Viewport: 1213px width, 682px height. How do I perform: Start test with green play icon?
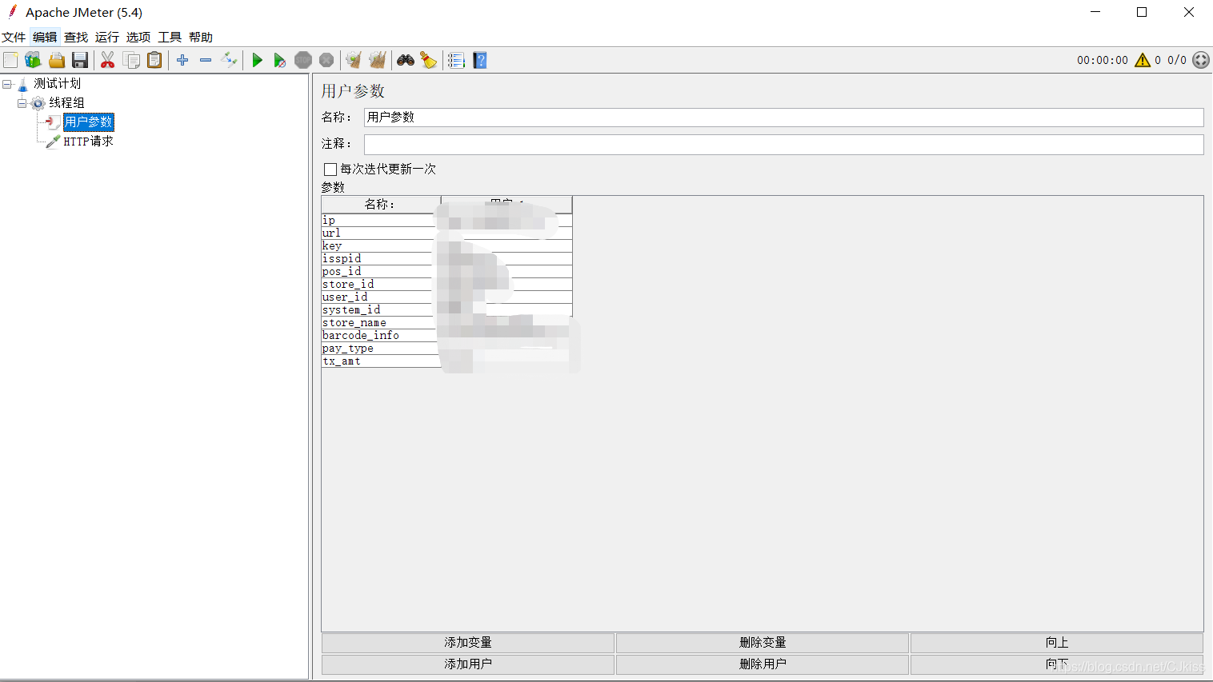point(257,60)
